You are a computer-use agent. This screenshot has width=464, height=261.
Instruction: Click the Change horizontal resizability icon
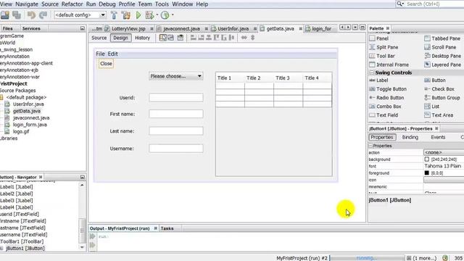click(x=244, y=38)
